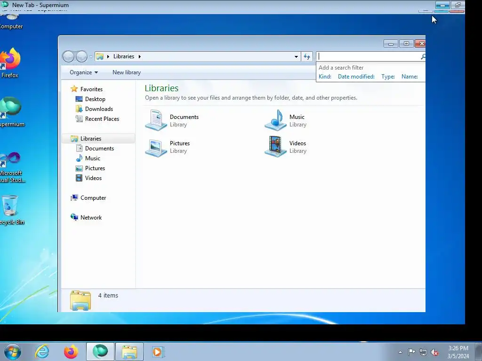
Task: Select Favorites in navigation pane
Action: pos(91,89)
